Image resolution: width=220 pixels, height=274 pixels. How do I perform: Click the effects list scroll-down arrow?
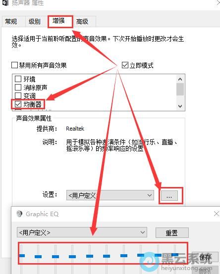tap(180, 106)
